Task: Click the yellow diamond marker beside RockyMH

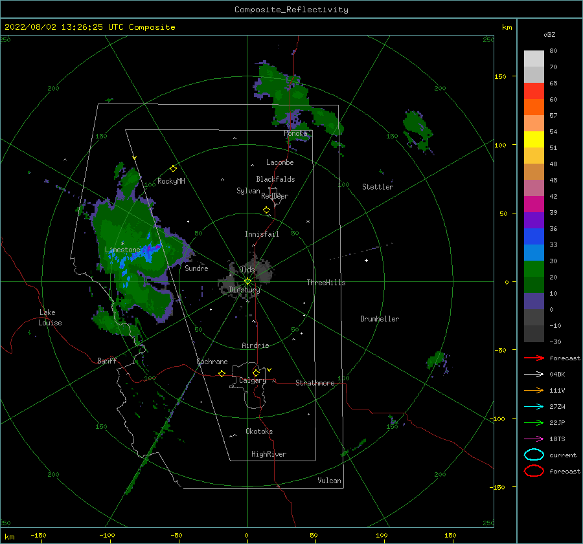Action: pos(173,169)
